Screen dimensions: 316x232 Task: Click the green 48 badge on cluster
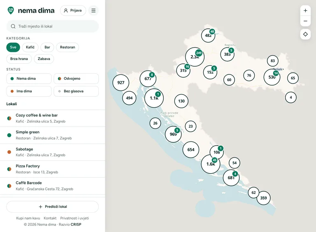click(x=212, y=31)
